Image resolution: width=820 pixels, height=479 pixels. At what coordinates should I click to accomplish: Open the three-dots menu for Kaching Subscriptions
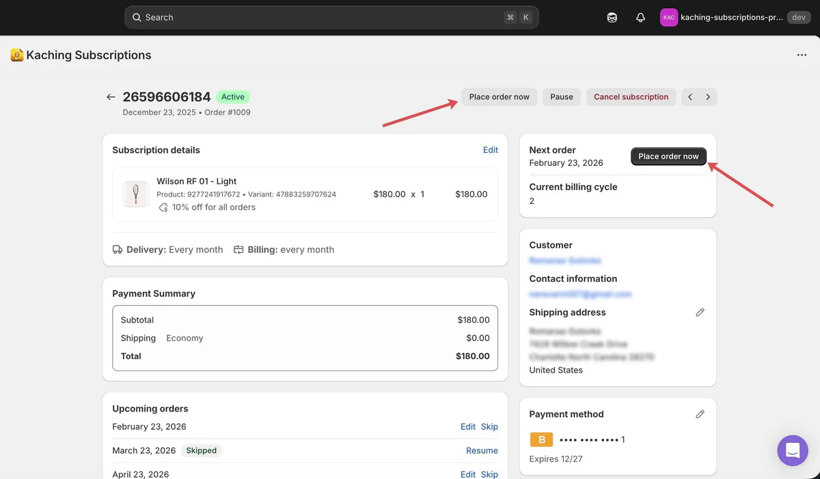802,55
